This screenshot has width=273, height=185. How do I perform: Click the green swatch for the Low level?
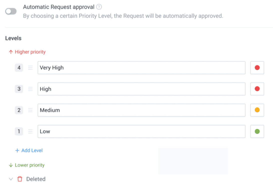257,131
